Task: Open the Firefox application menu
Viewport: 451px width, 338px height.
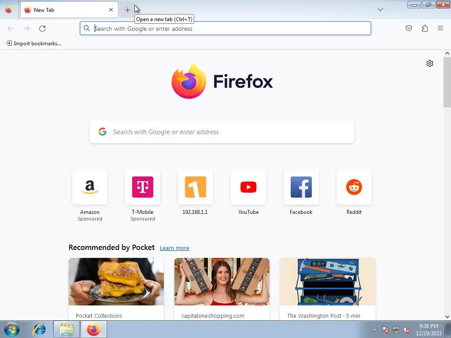Action: 440,28
